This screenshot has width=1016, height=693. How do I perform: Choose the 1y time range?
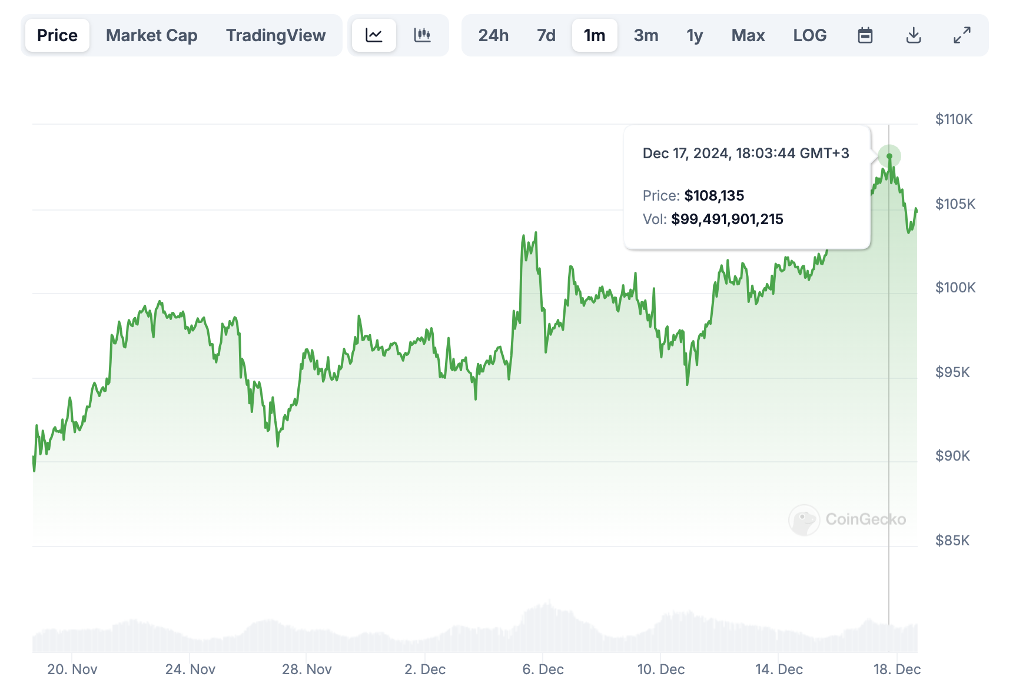click(x=695, y=35)
